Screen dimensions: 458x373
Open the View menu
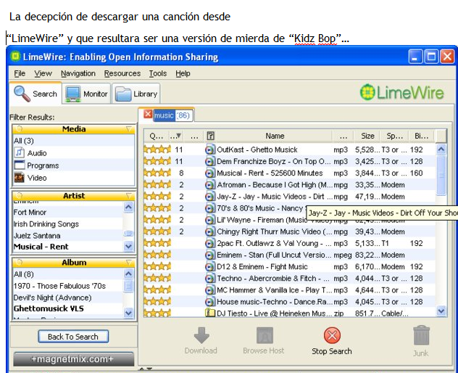pos(43,73)
